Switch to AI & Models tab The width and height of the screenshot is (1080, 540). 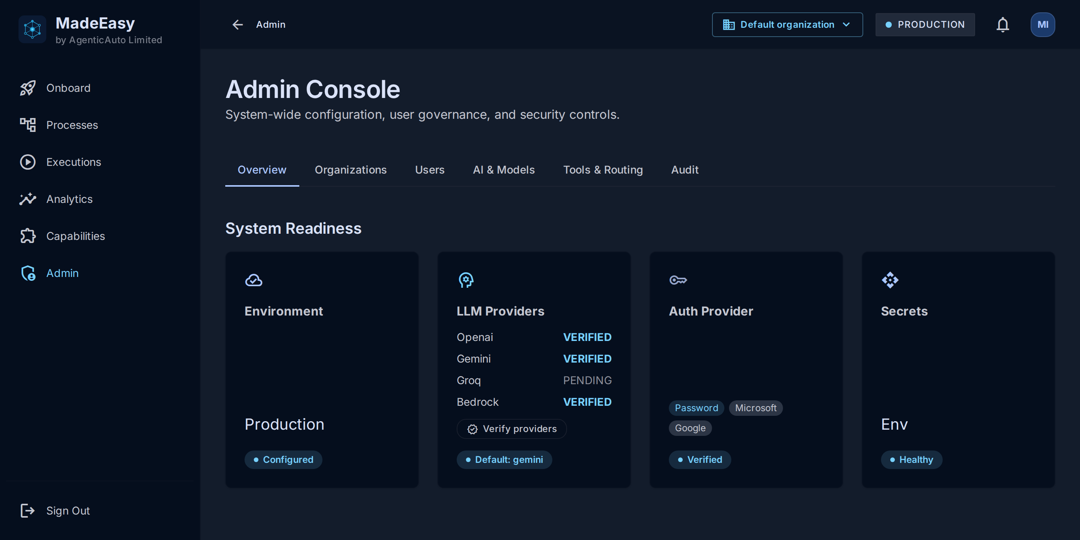pos(503,170)
